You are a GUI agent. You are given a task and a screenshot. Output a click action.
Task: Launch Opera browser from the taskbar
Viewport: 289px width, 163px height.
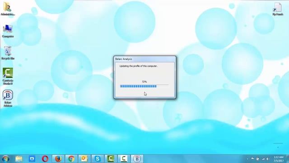(x=45, y=159)
